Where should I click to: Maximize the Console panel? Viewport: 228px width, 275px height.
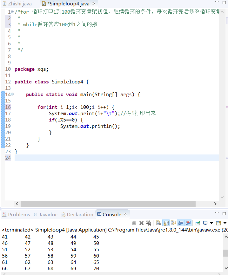point(224,213)
